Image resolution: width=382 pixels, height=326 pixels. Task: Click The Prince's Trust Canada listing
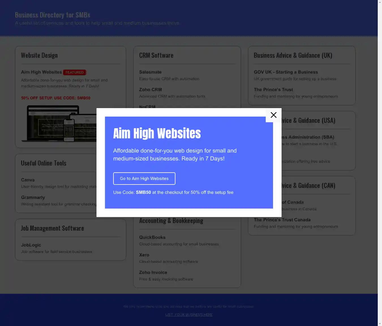coord(282,220)
